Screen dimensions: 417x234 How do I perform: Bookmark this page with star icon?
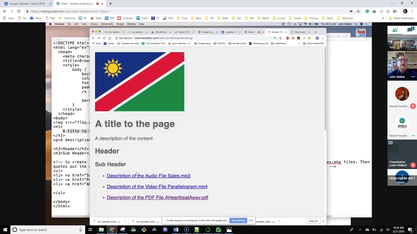click(x=358, y=11)
